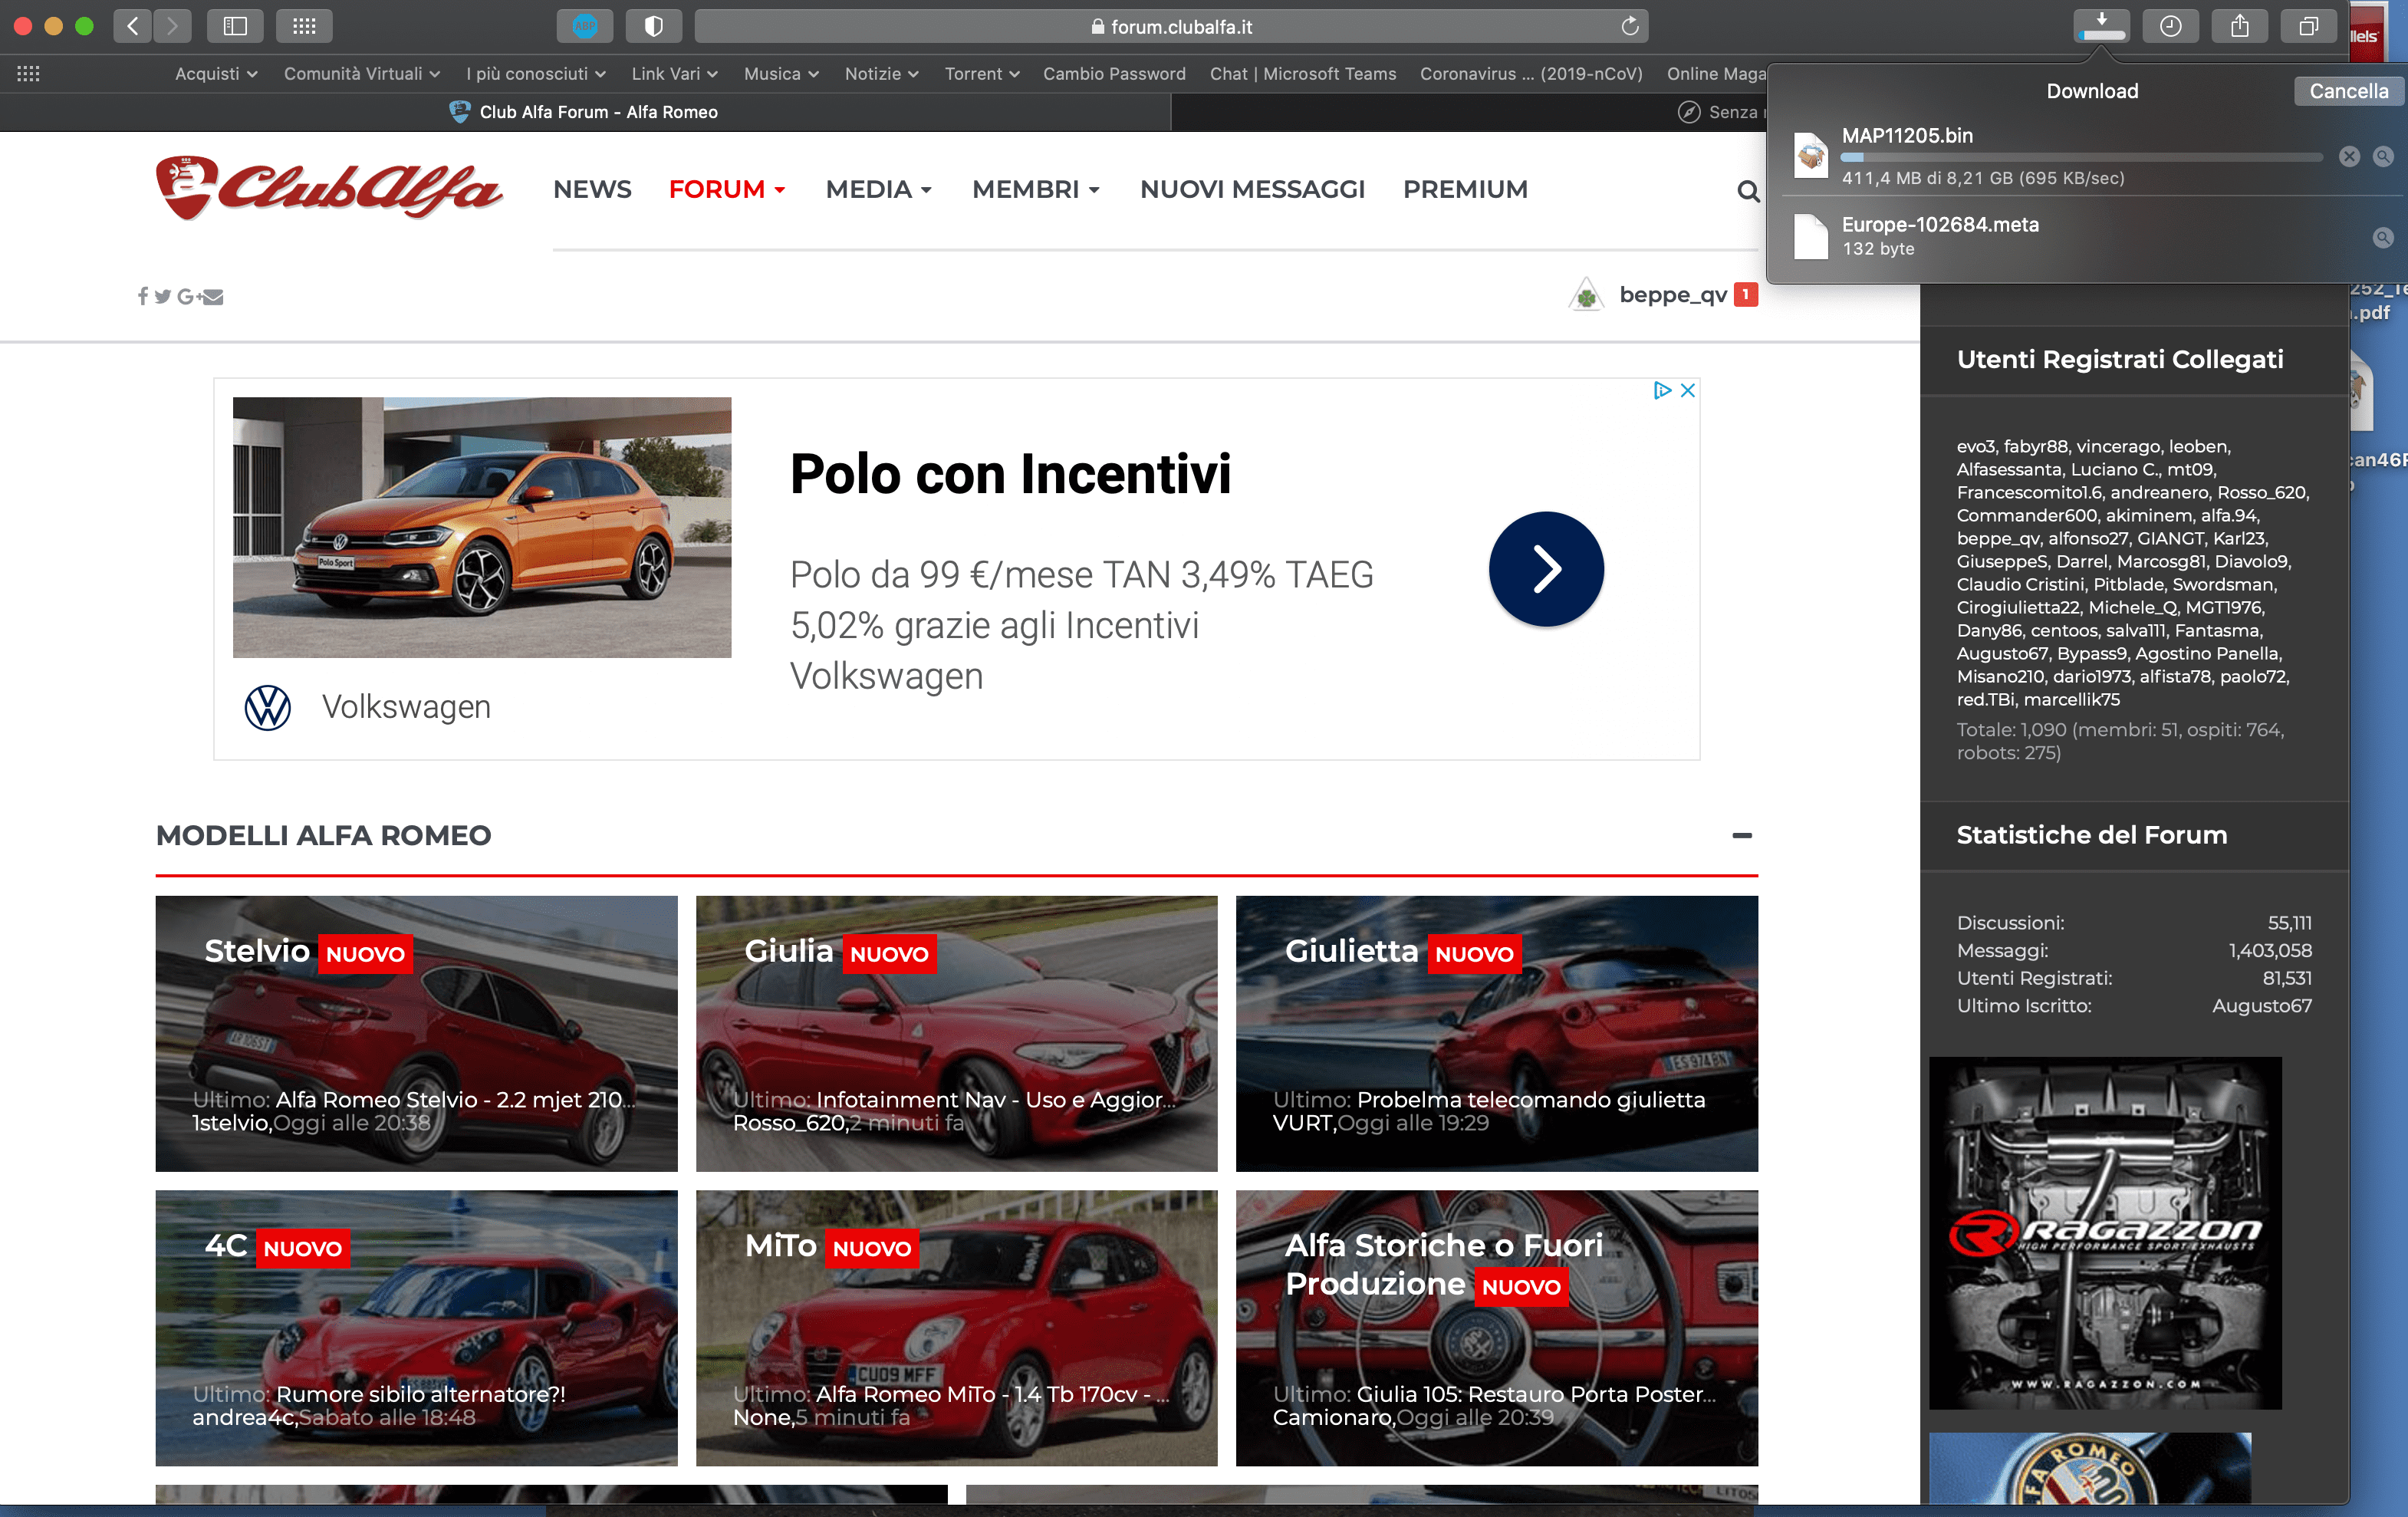Click the MAP11205.bin download progress bar

[x=2082, y=157]
